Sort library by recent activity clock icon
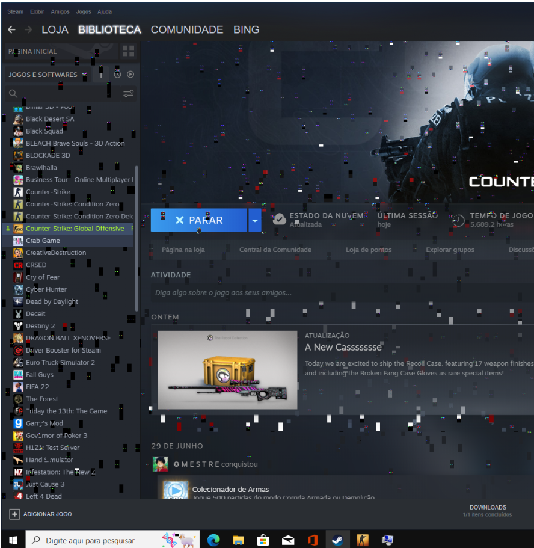This screenshot has height=548, width=534. (x=117, y=75)
